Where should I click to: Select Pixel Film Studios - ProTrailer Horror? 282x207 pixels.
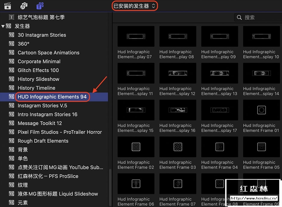coord(60,132)
